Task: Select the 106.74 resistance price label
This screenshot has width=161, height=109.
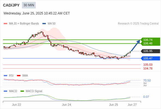Action: point(148,40)
